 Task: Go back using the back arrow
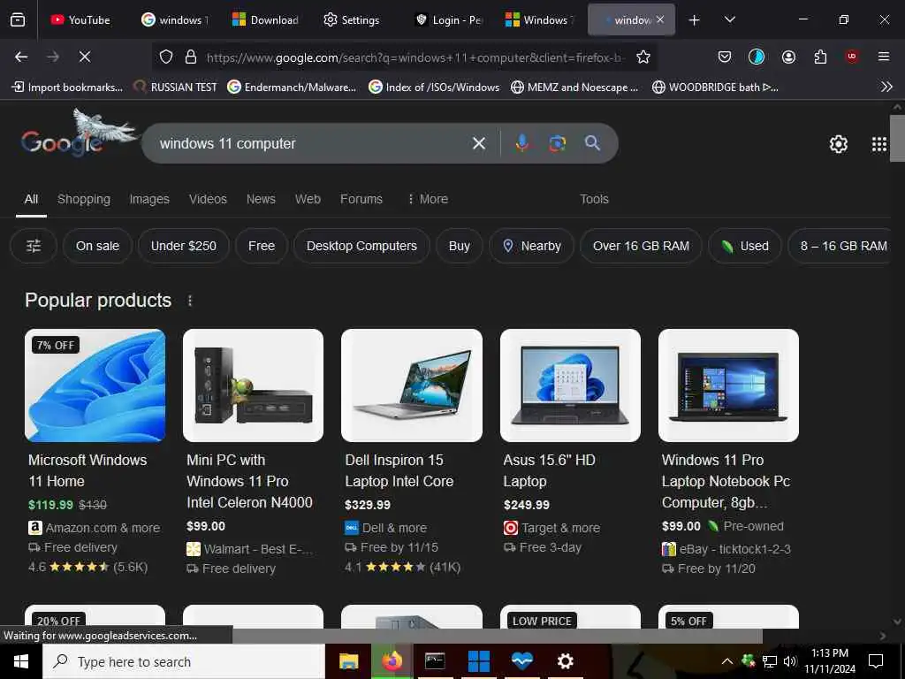(x=21, y=57)
